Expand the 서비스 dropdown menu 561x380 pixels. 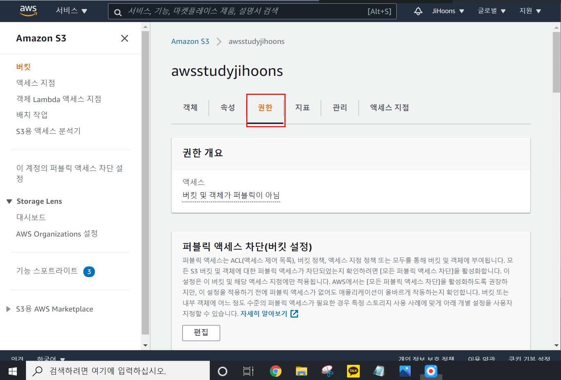coord(71,11)
